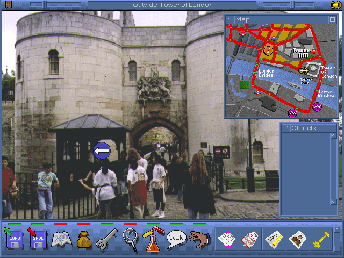Click the green park square on the map

[245, 85]
